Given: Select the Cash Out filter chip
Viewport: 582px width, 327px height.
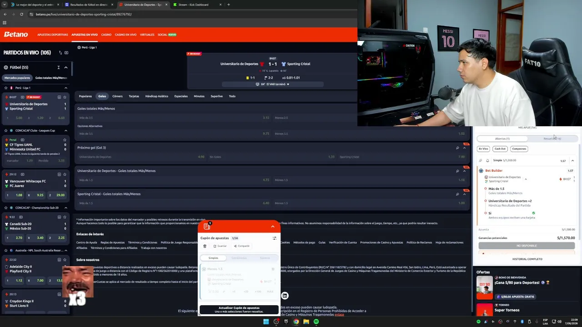Looking at the screenshot, I should point(500,149).
